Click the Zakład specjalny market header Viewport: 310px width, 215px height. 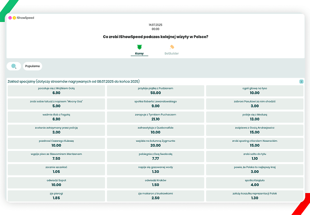click(x=74, y=81)
